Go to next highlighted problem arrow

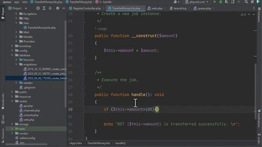254,15
